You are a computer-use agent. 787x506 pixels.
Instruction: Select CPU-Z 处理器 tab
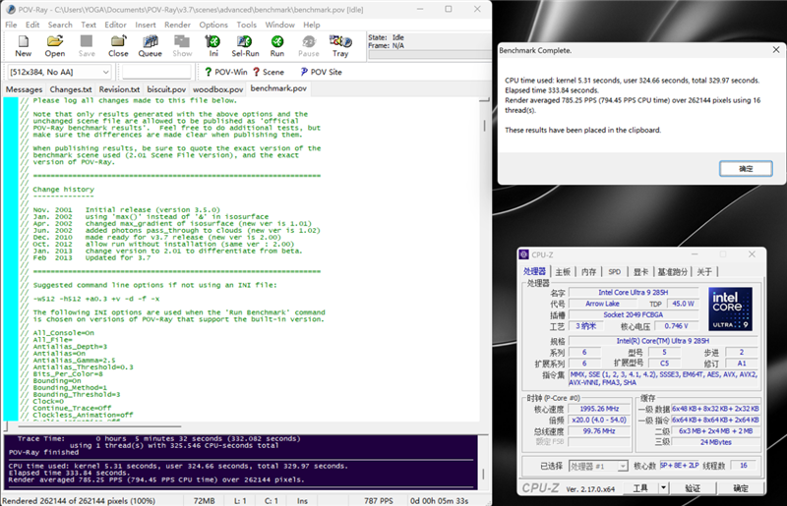click(534, 271)
